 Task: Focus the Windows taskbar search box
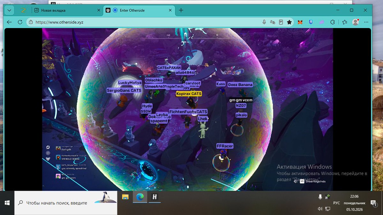tap(66, 203)
